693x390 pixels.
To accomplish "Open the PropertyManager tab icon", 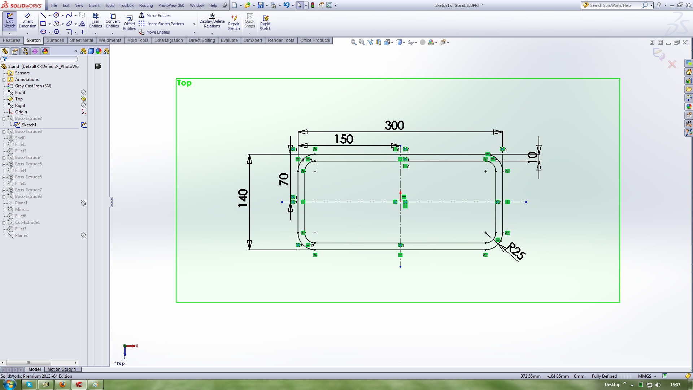I will tap(15, 51).
